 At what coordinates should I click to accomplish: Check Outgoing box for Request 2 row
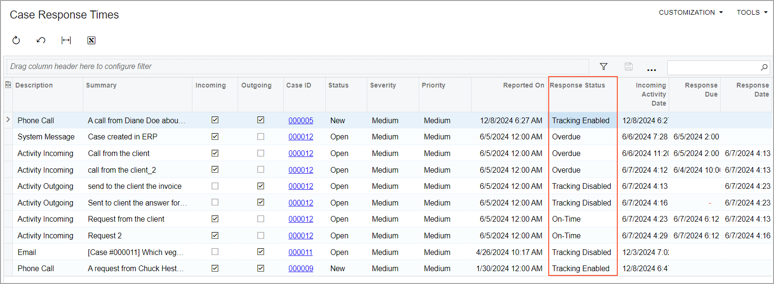click(261, 235)
